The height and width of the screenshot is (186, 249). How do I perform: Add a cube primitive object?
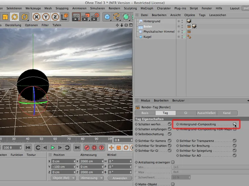[107, 17]
